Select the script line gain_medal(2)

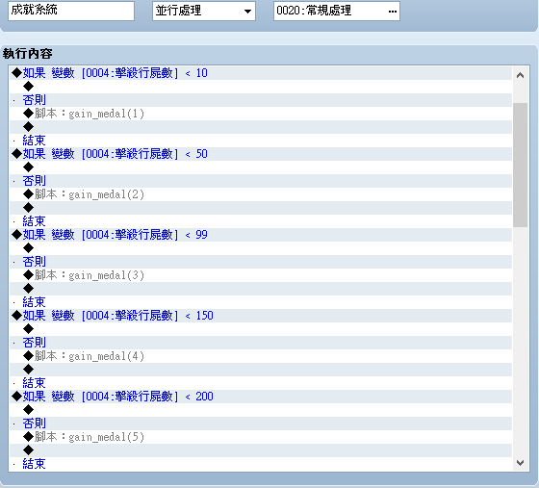(261, 194)
